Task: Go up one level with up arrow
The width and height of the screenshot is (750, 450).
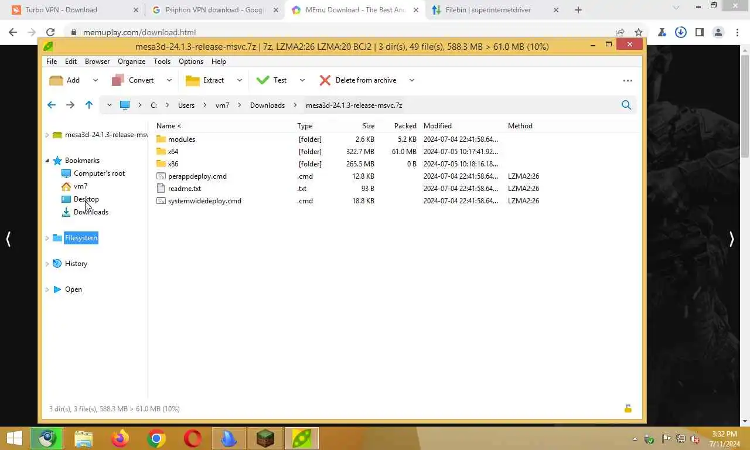Action: pos(89,105)
